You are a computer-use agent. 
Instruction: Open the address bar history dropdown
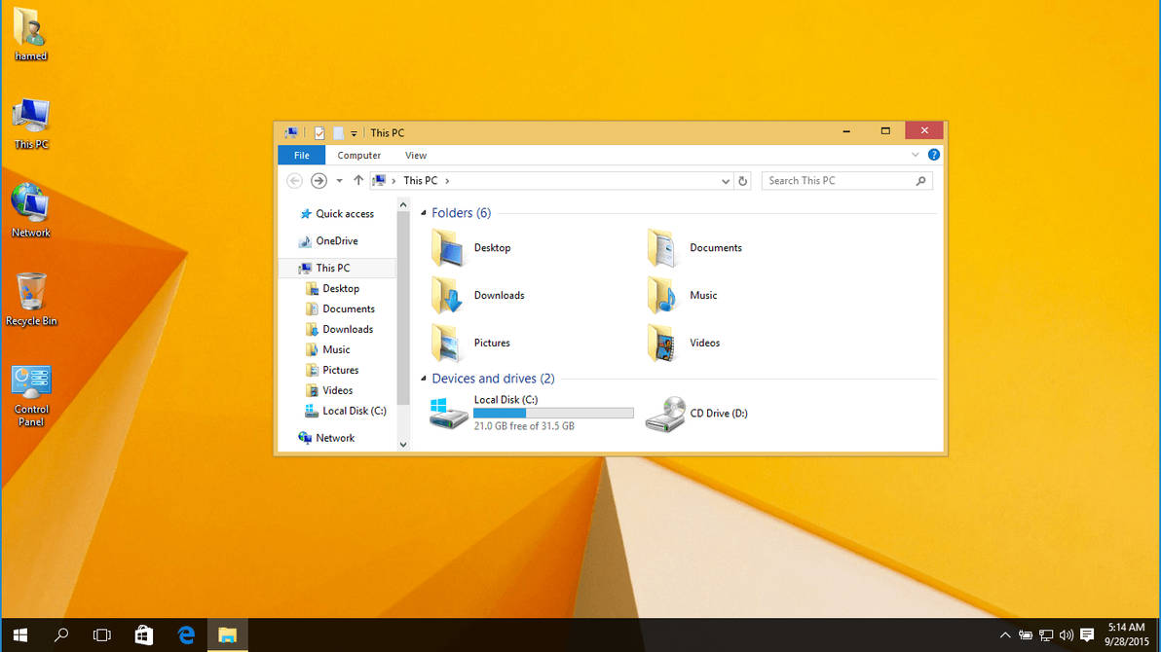725,180
